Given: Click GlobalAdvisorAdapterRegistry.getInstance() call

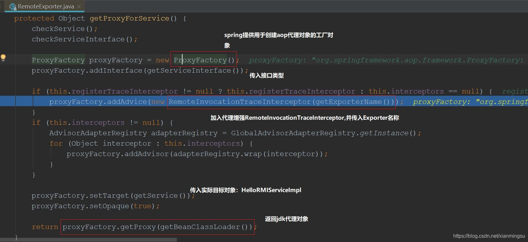Looking at the screenshot, I should pyautogui.click(x=324, y=133).
